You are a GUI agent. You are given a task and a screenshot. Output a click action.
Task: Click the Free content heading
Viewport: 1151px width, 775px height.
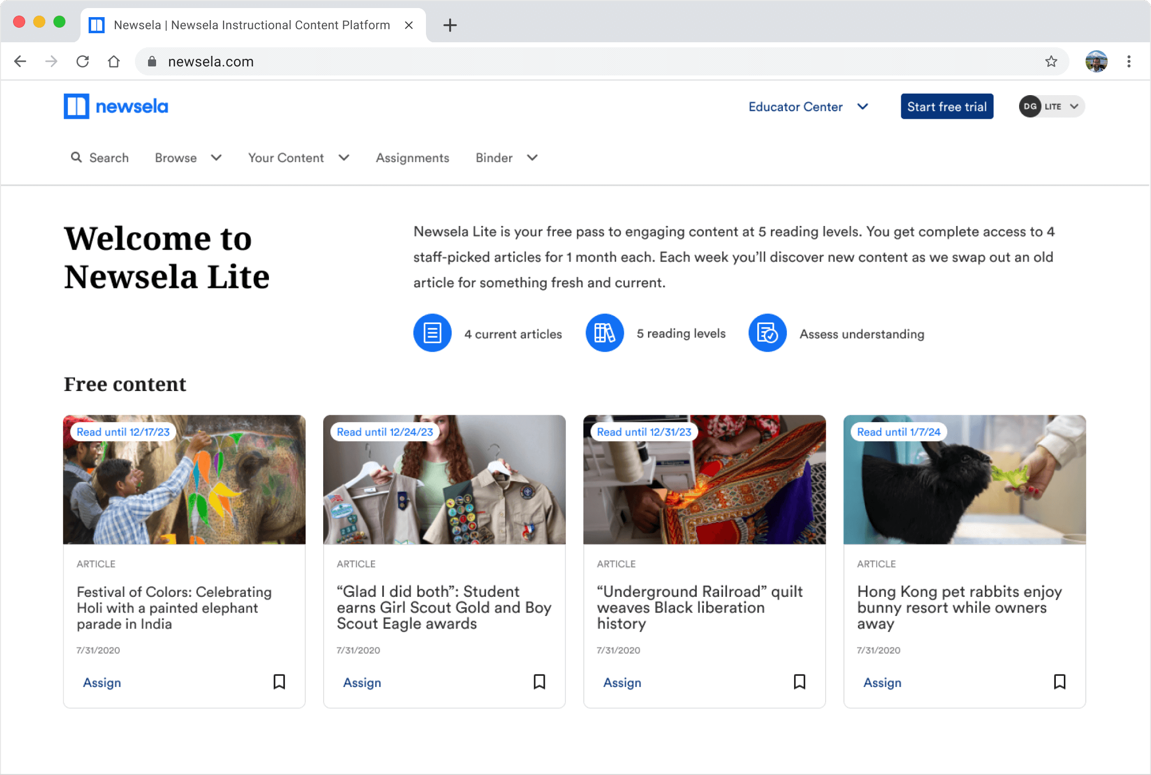(x=125, y=384)
